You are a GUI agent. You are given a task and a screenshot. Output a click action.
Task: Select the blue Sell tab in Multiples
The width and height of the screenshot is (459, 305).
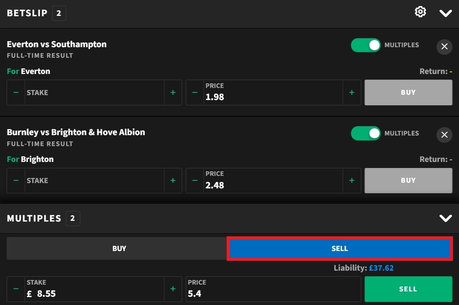[339, 248]
